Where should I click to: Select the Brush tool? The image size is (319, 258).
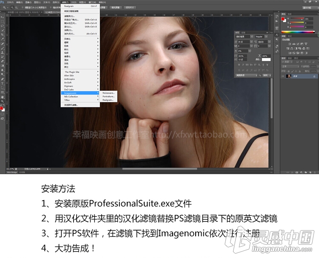[x=3, y=48]
